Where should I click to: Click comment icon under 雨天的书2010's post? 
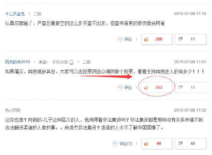point(120,87)
